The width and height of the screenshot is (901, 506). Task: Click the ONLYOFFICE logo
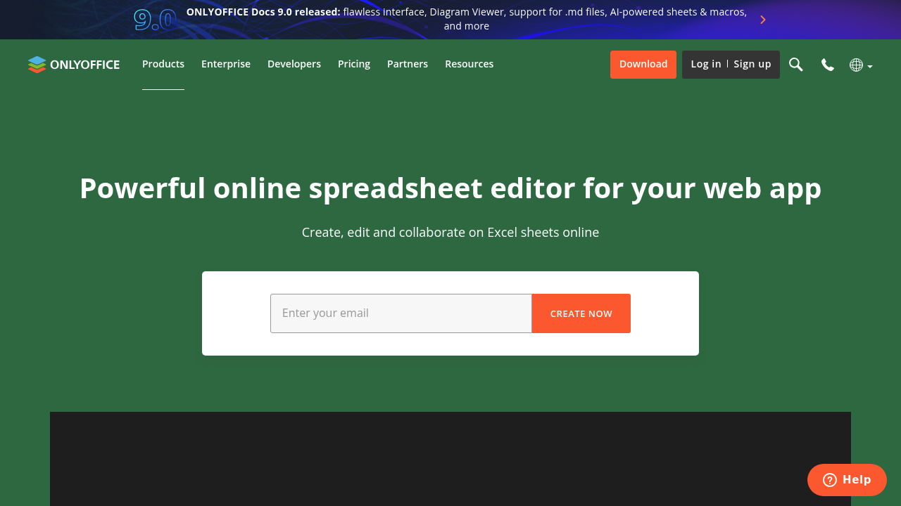tap(74, 65)
